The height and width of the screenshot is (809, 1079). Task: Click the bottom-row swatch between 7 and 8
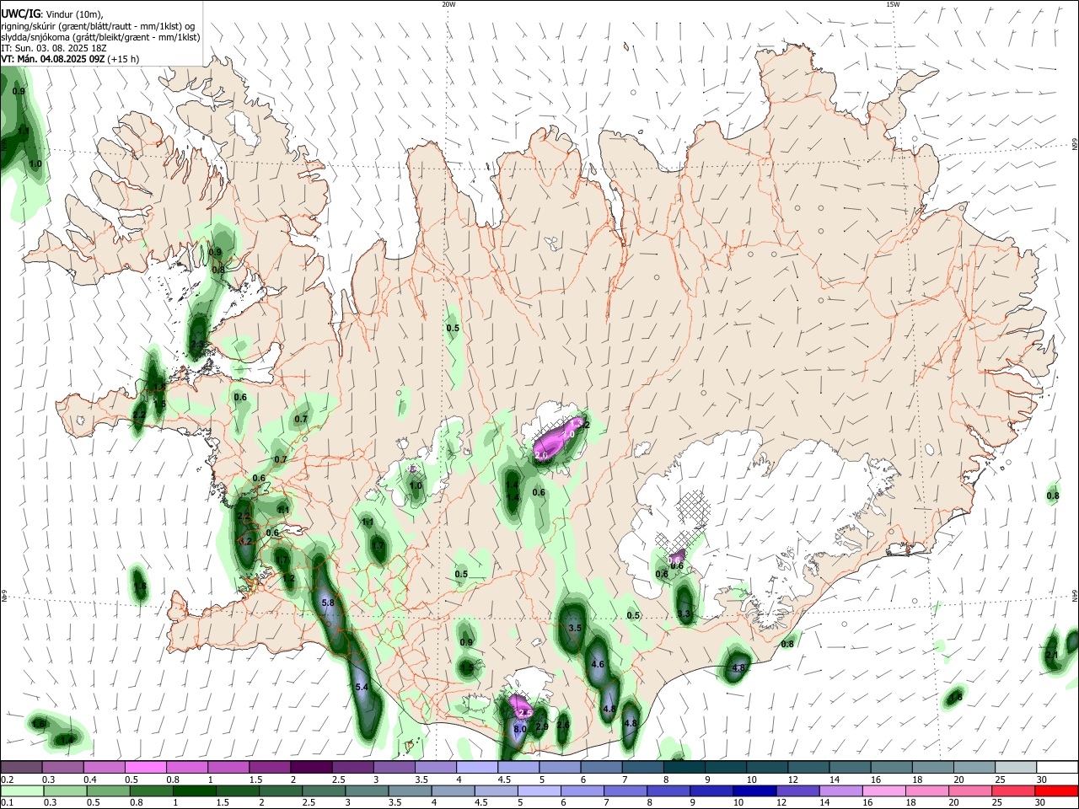click(625, 791)
